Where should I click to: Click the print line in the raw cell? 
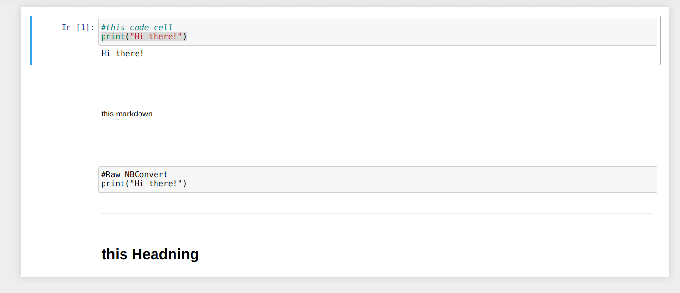click(144, 184)
